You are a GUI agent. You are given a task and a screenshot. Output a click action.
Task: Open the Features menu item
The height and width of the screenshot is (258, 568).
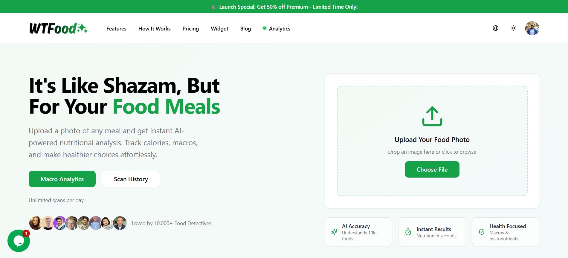(x=116, y=29)
